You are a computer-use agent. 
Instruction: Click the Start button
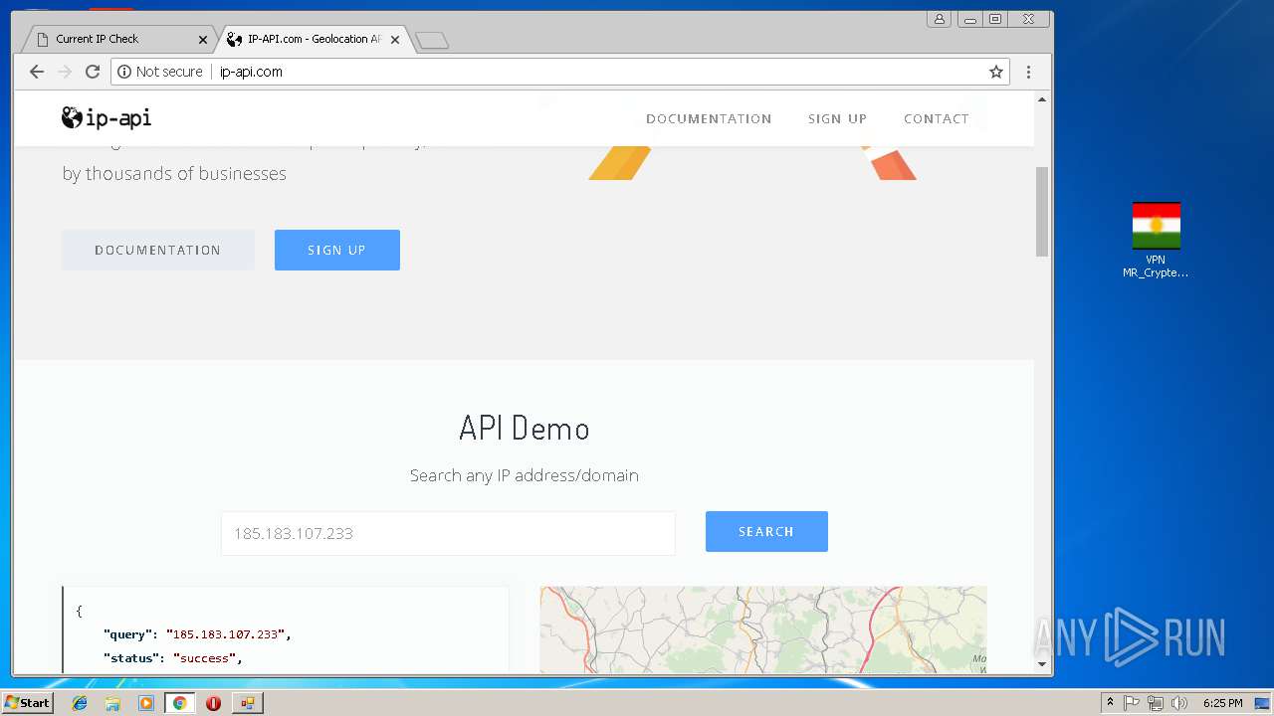[28, 703]
